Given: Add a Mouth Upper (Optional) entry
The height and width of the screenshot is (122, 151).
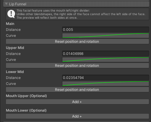Looking at the screenshot, I should tap(77, 102).
